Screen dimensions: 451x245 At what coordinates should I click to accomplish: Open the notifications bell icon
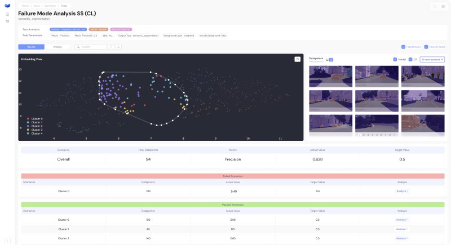(x=434, y=6)
